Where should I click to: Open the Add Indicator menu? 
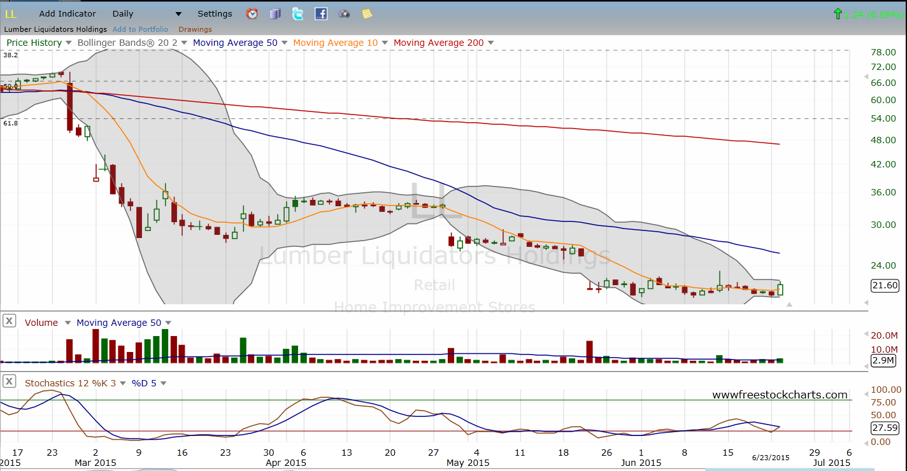coord(68,13)
